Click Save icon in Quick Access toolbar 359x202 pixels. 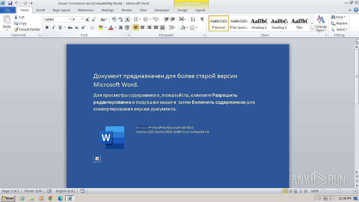pos(10,3)
